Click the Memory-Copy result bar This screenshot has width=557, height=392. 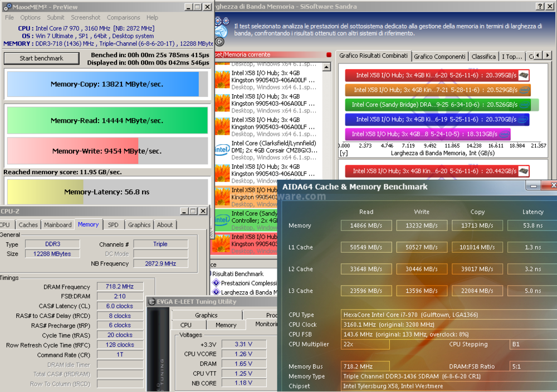[108, 84]
